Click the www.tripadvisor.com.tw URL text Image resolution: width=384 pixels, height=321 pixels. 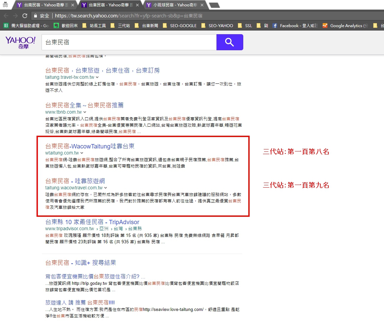[70, 229]
